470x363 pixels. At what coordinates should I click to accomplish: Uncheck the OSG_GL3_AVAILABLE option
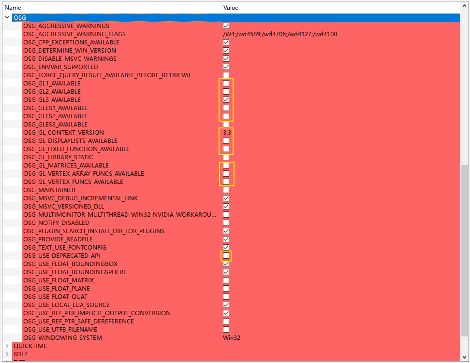tap(226, 100)
